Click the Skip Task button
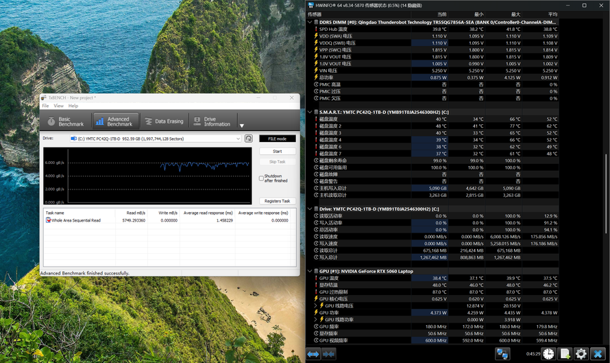Screen dimensions: 610x363 coord(278,162)
